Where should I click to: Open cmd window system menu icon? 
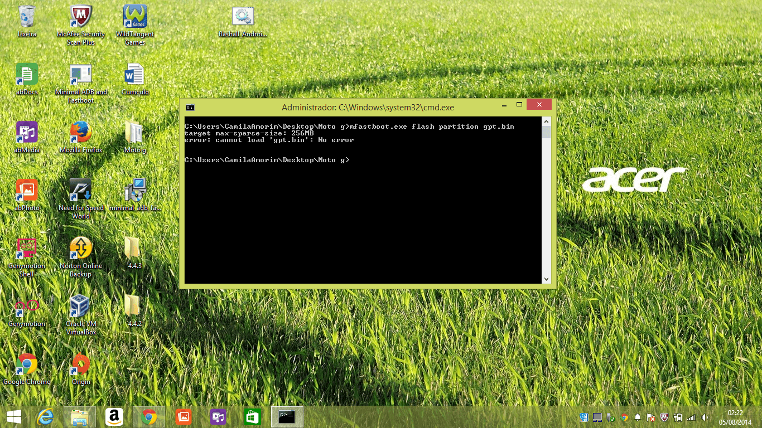point(190,107)
